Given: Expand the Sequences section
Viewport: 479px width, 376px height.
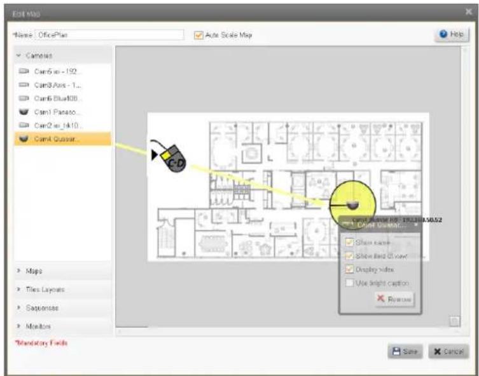Looking at the screenshot, I should (x=63, y=307).
